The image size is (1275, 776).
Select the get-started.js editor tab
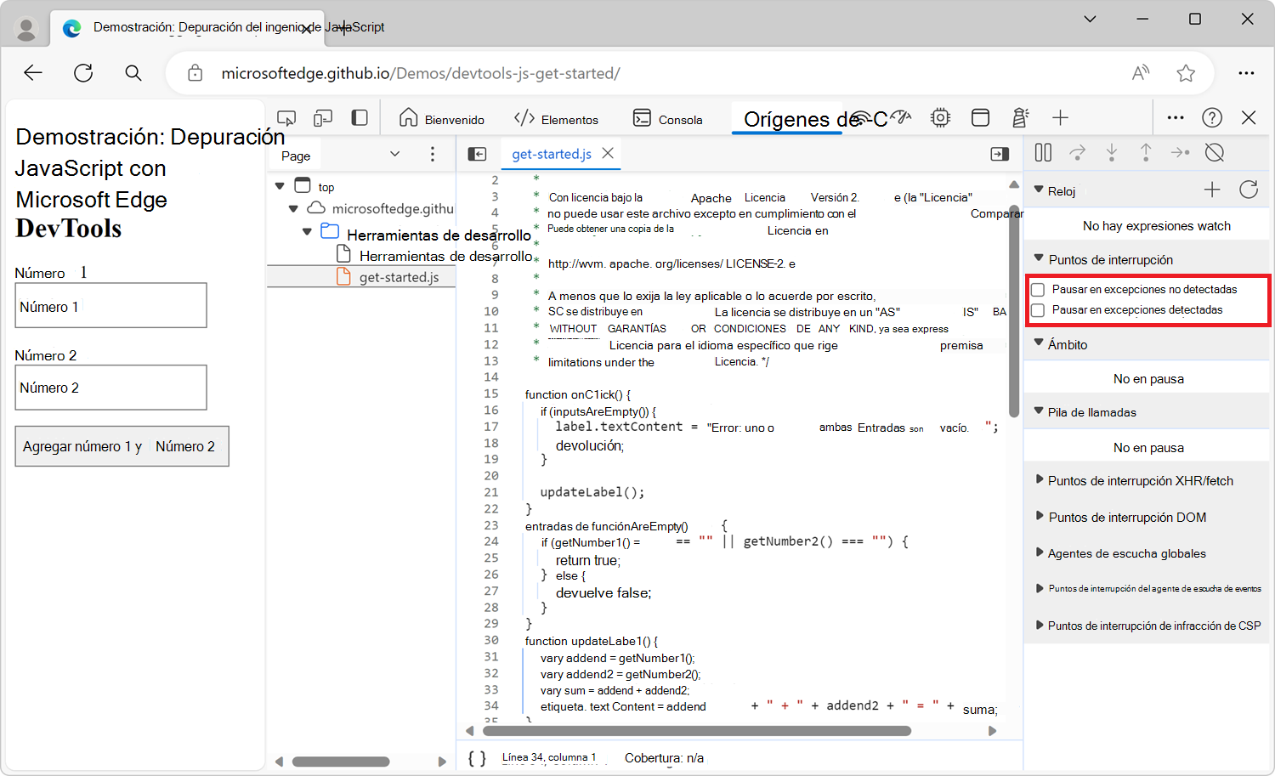(552, 154)
